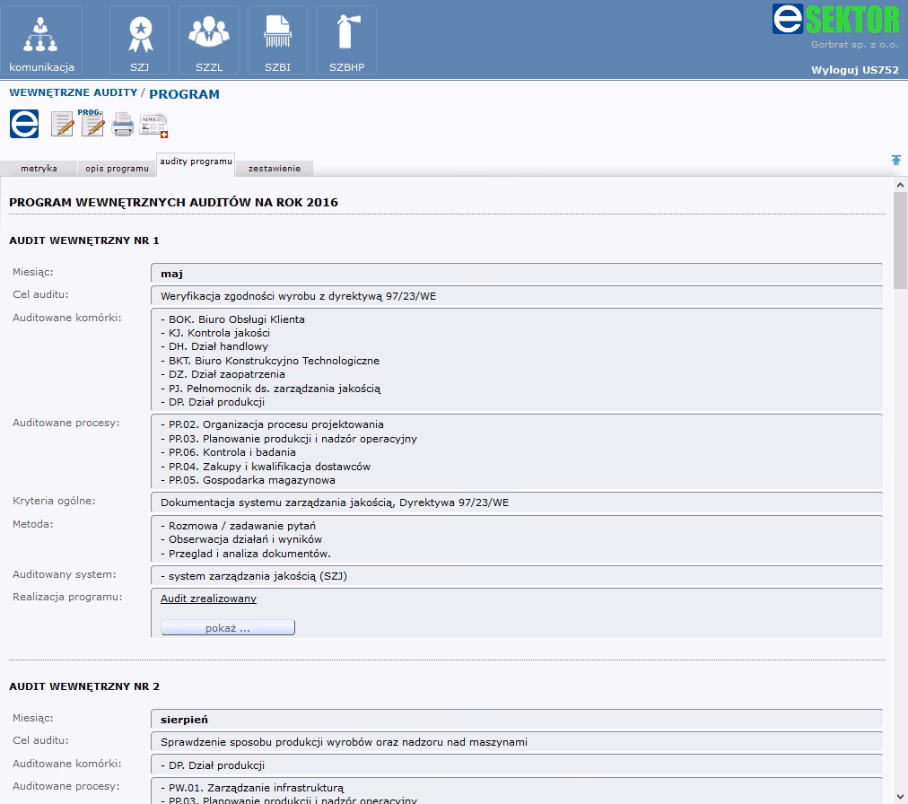Open the zestawienie tab
This screenshot has width=908, height=804.
pos(275,169)
